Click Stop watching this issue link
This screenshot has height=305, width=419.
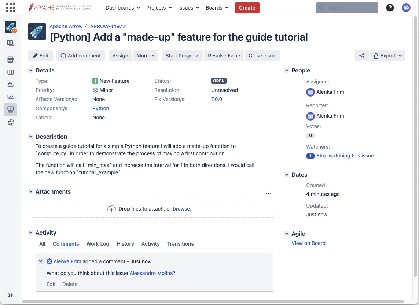tap(345, 156)
